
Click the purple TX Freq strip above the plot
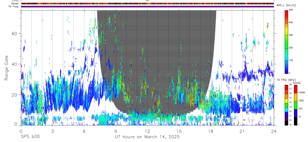(147, 7)
